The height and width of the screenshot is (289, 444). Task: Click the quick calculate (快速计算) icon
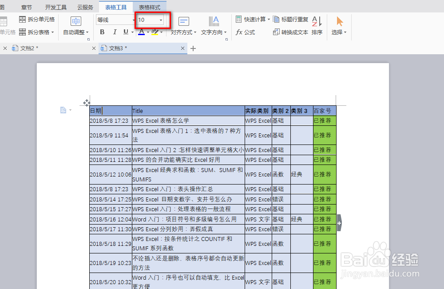(x=239, y=19)
